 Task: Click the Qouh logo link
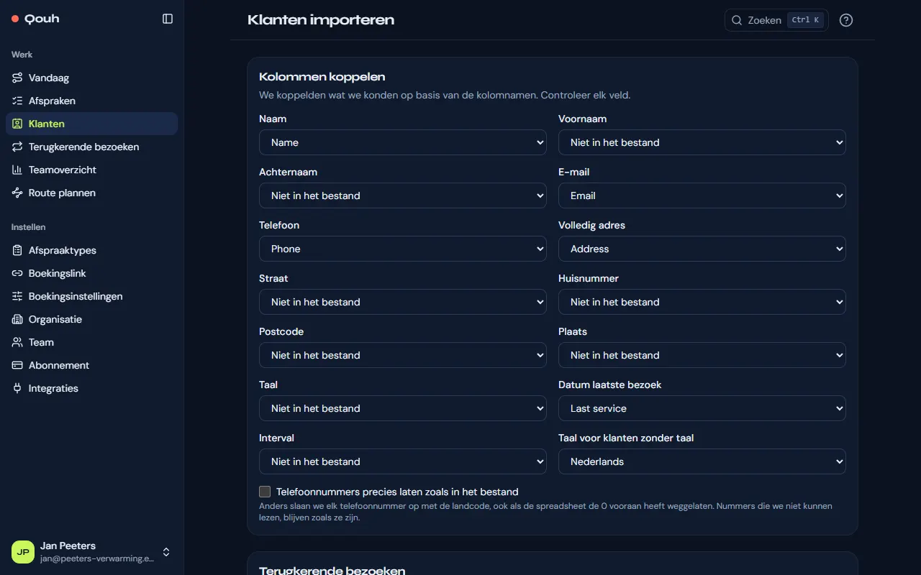pyautogui.click(x=35, y=19)
